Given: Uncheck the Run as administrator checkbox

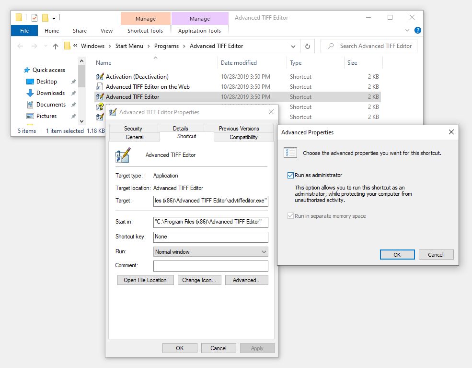Looking at the screenshot, I should pyautogui.click(x=290, y=175).
